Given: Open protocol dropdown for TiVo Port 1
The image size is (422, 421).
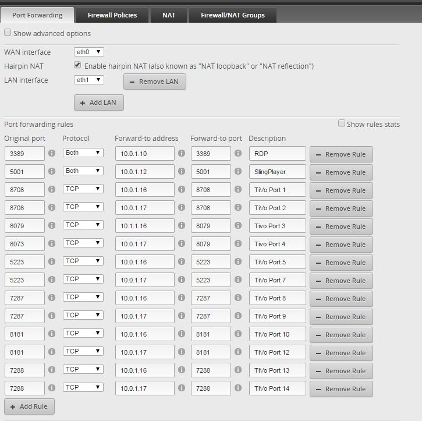Looking at the screenshot, I should [83, 189].
